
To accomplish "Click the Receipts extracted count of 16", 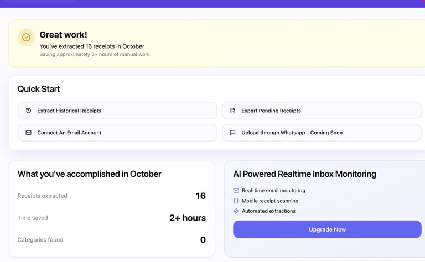I will coord(200,196).
